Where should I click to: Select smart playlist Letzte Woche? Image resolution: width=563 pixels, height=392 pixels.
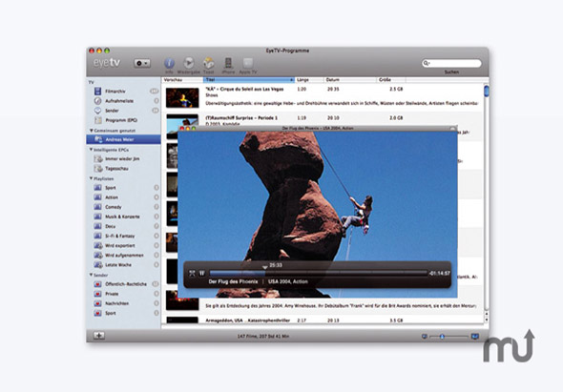pyautogui.click(x=118, y=265)
